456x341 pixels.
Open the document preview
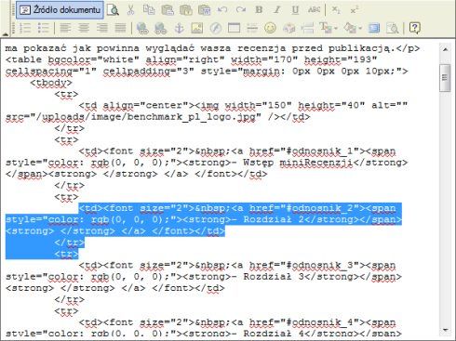click(x=113, y=10)
